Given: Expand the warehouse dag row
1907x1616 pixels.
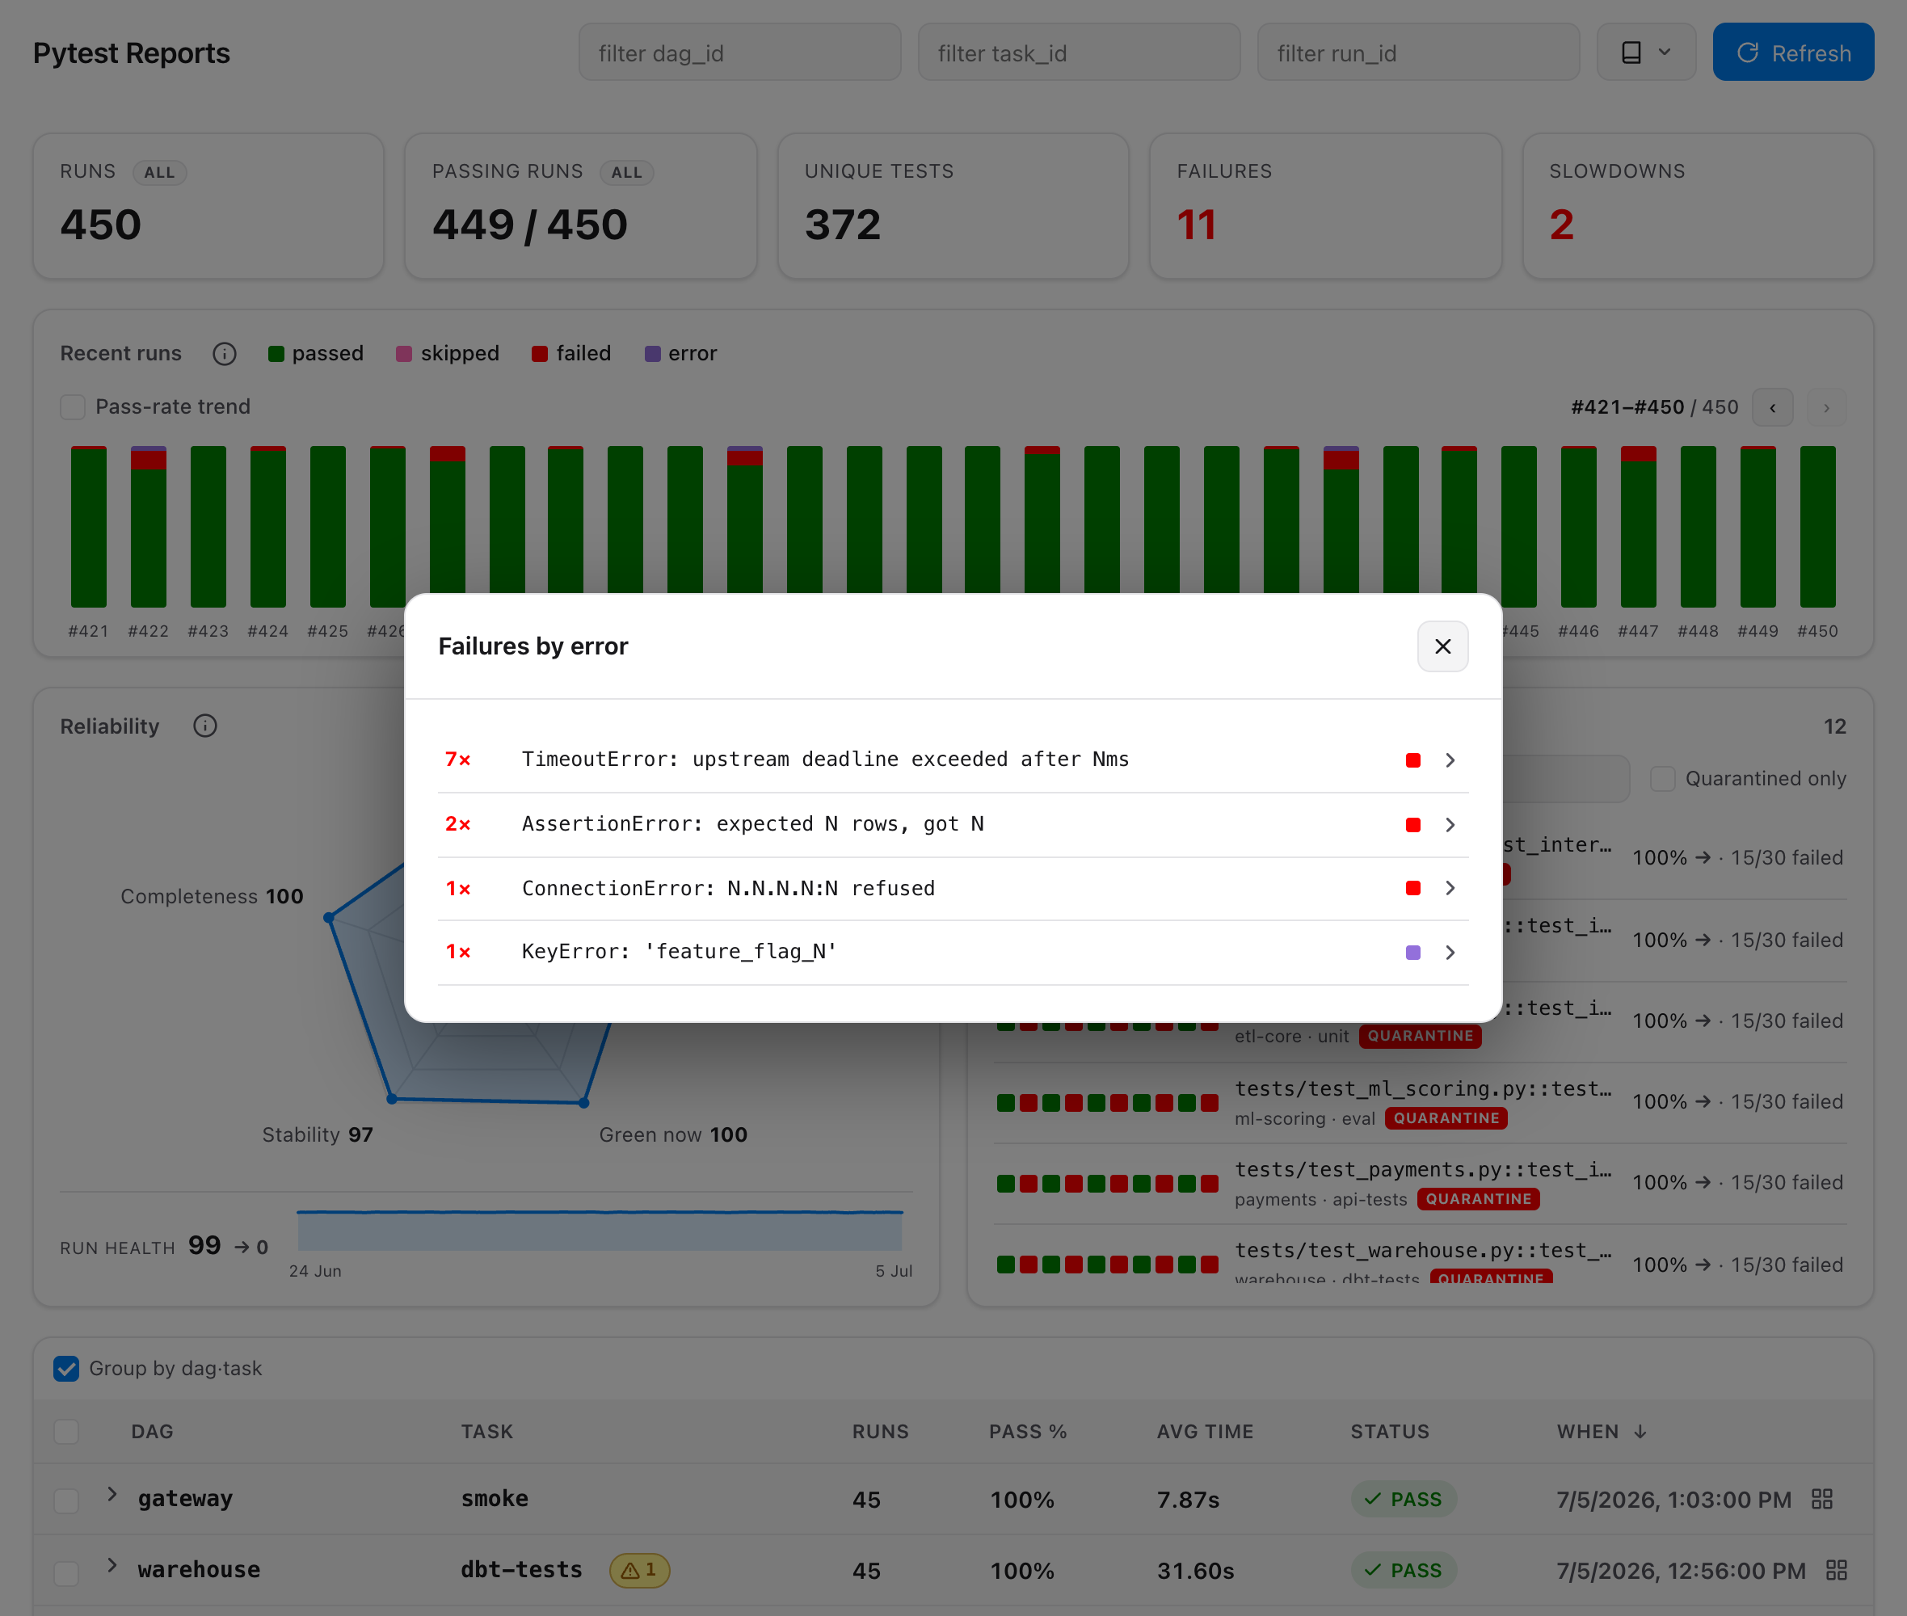Looking at the screenshot, I should (x=112, y=1566).
